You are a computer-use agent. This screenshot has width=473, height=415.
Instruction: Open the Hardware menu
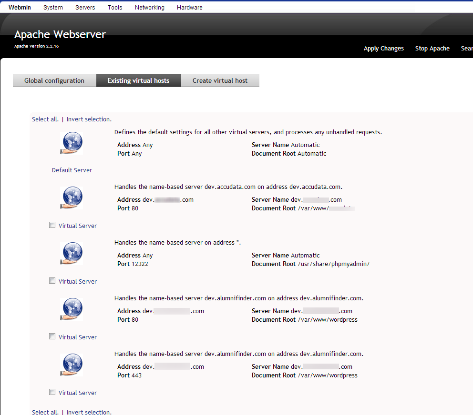point(189,8)
